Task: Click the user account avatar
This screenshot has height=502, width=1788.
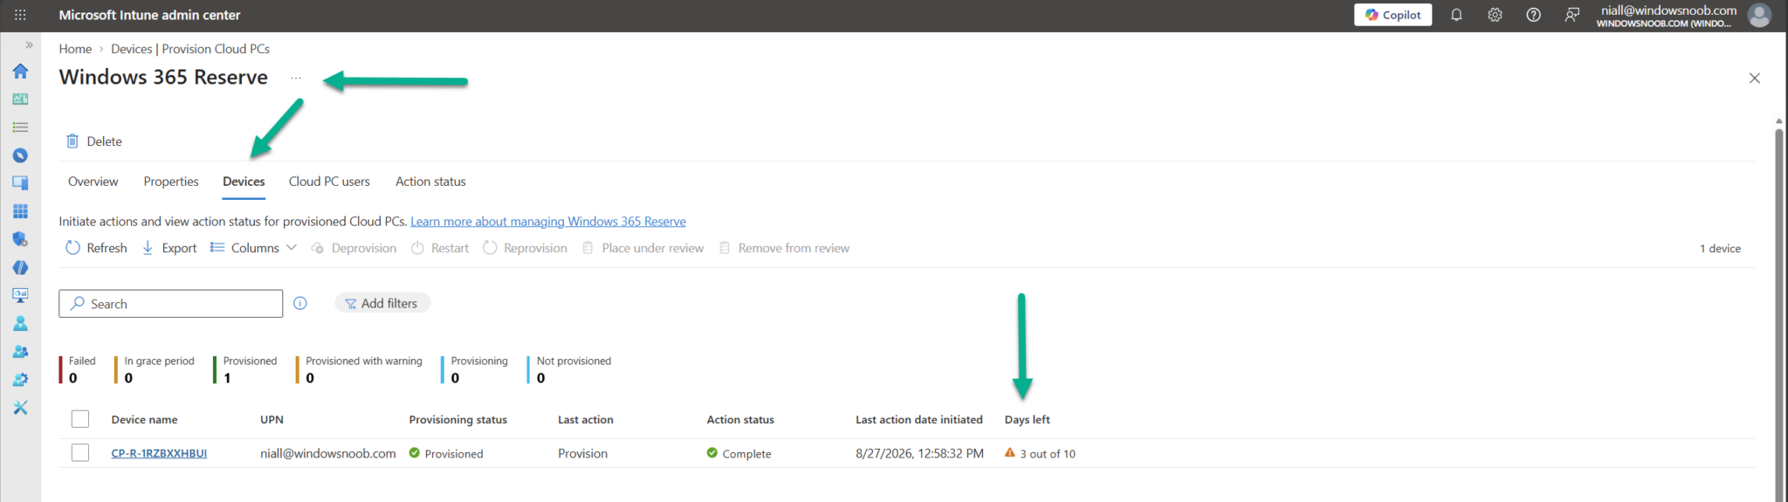Action: [x=1760, y=15]
